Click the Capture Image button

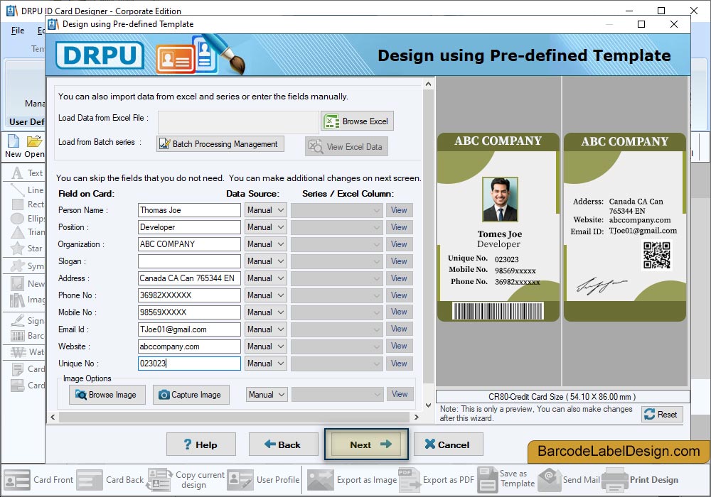191,395
